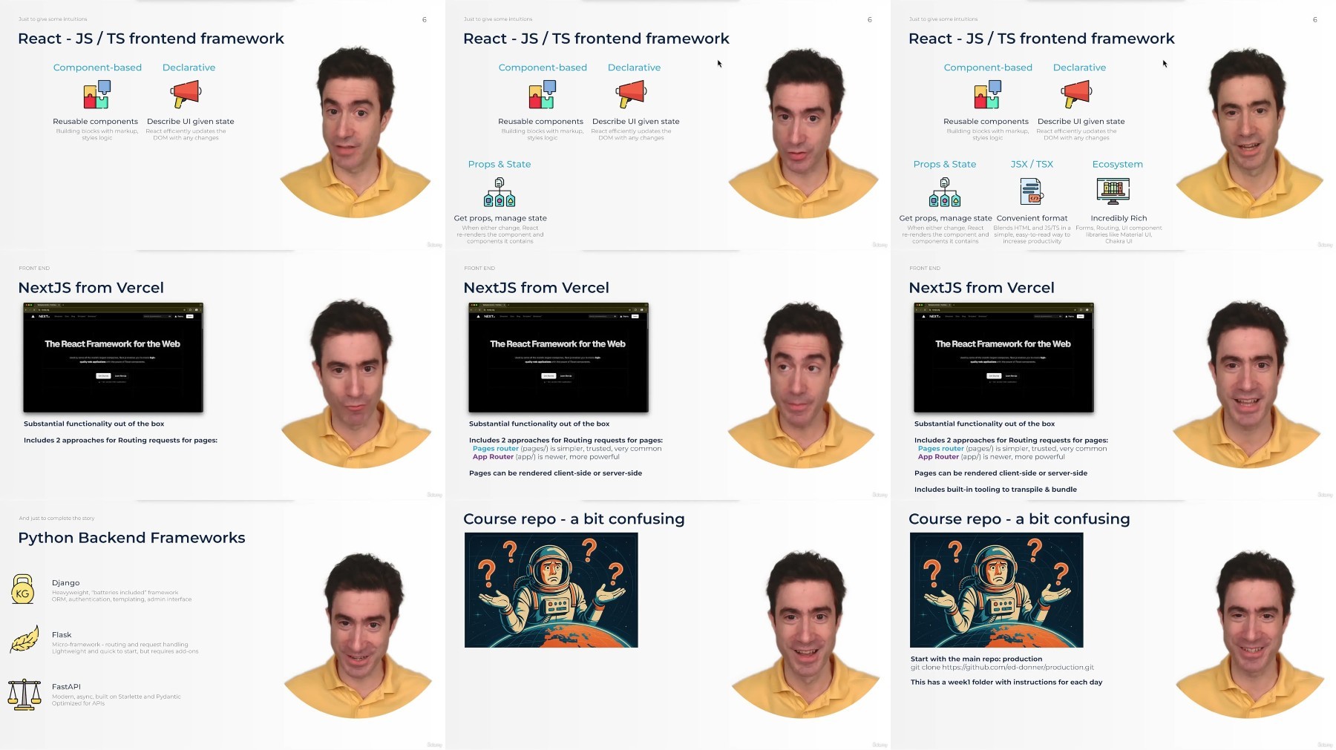Select 'Lightweight and quick to start' Flask line
Image resolution: width=1336 pixels, height=750 pixels.
pos(125,651)
